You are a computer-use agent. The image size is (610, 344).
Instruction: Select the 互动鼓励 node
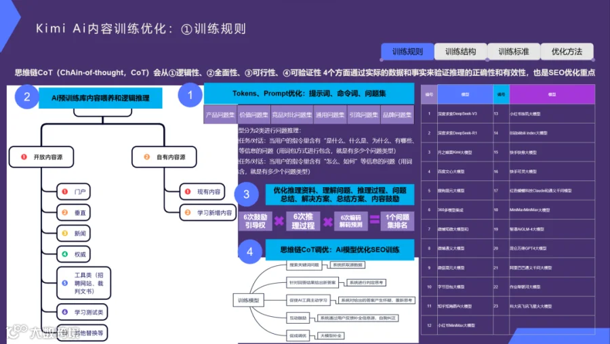(298, 318)
